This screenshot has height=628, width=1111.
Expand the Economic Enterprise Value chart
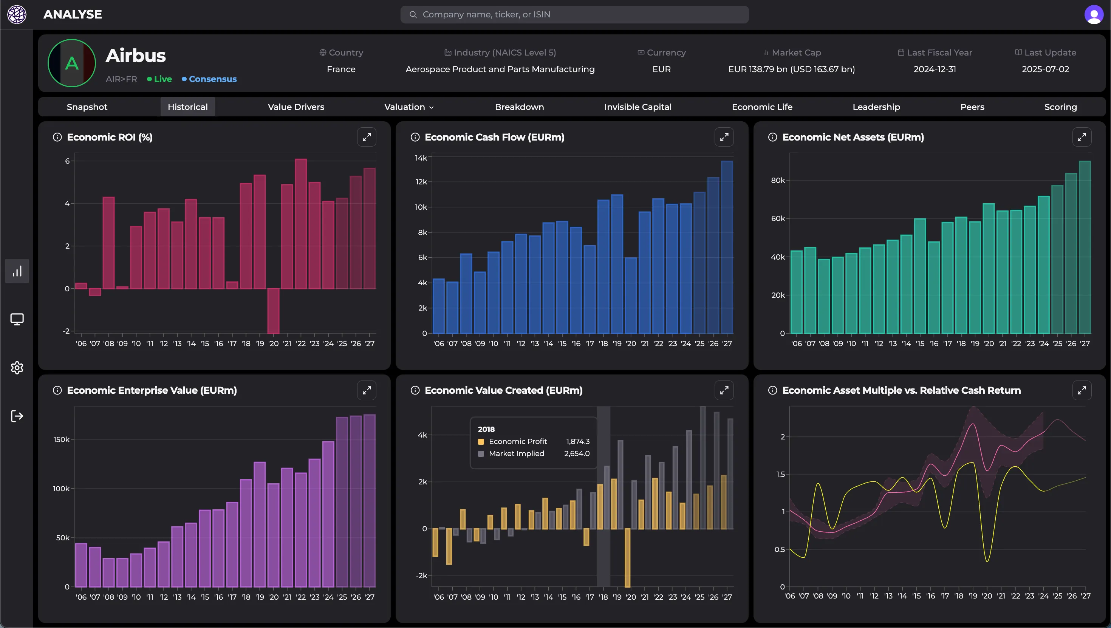coord(367,390)
